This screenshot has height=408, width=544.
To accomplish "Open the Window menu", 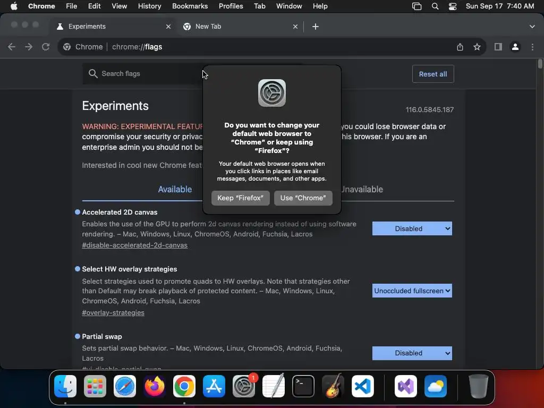I will [289, 6].
